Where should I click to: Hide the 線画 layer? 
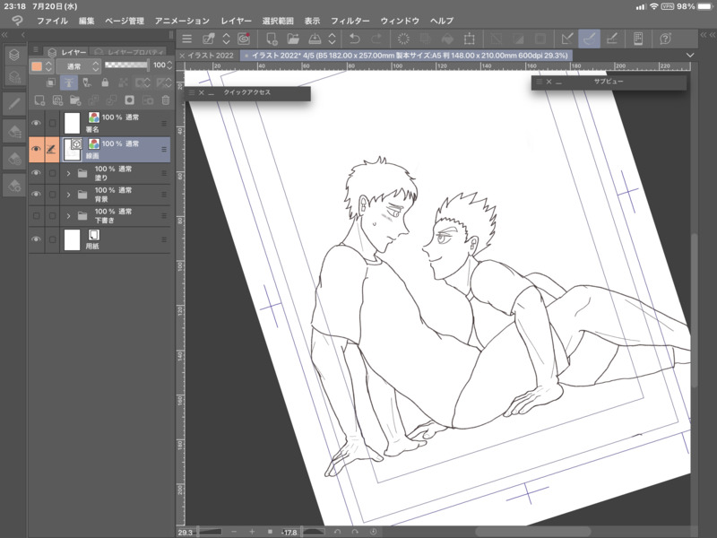(x=36, y=149)
